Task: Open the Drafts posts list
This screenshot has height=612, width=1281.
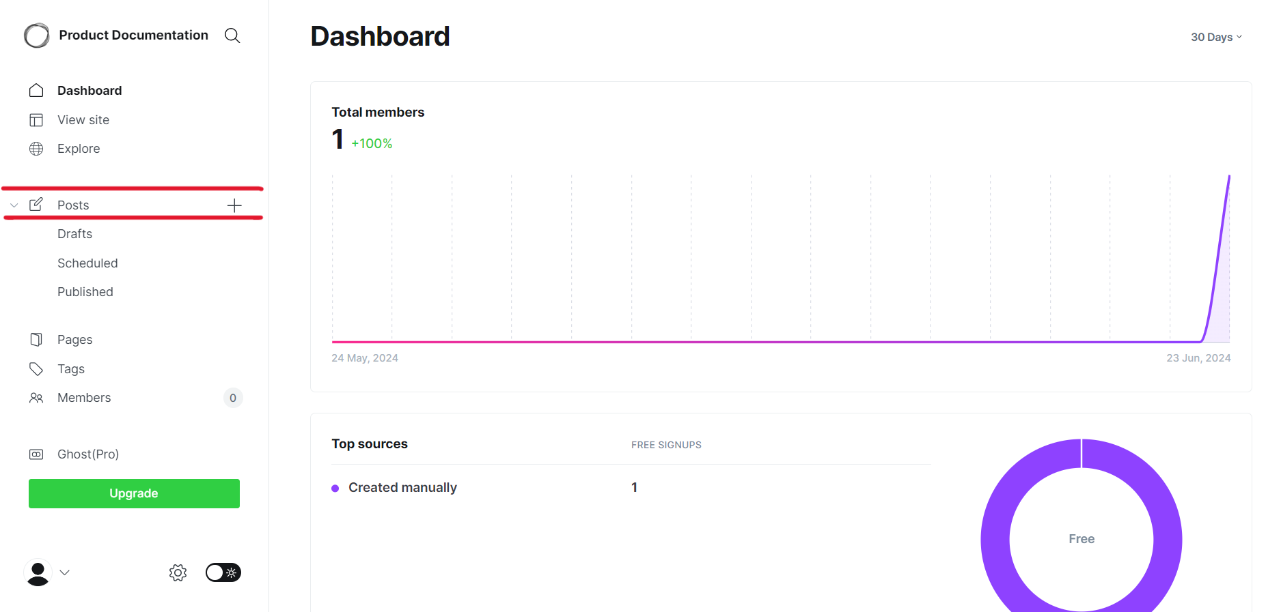Action: click(75, 234)
